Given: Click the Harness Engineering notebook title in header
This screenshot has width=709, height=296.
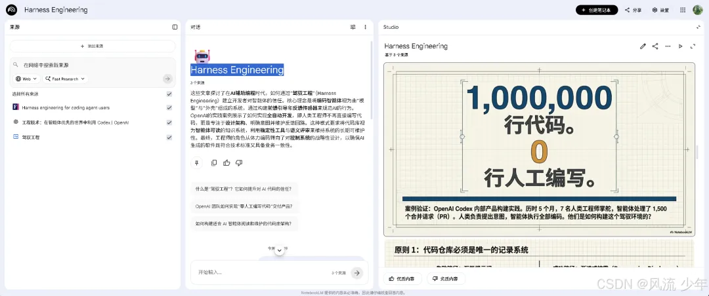Looking at the screenshot, I should (x=56, y=10).
